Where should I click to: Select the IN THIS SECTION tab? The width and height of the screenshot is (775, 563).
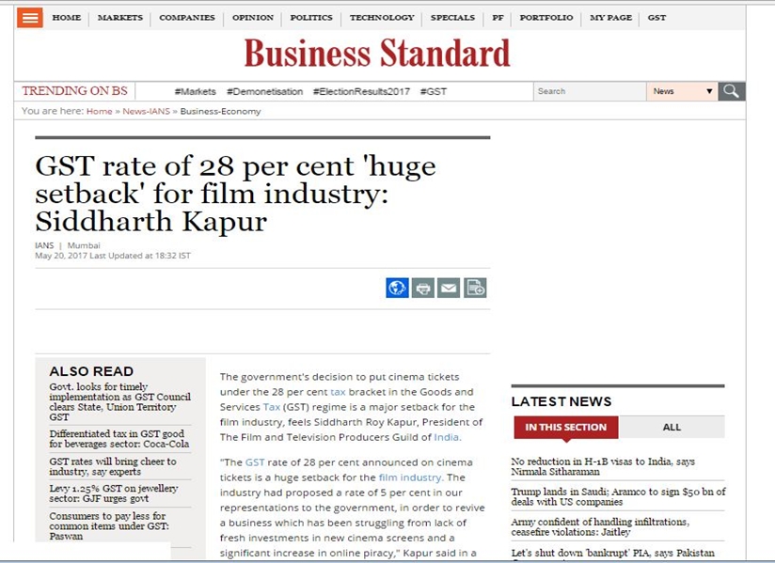point(566,428)
